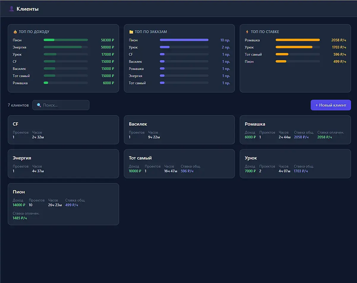Screen dimensions: 357x283
Task: Click CF in the top income list
Action: tap(15, 62)
